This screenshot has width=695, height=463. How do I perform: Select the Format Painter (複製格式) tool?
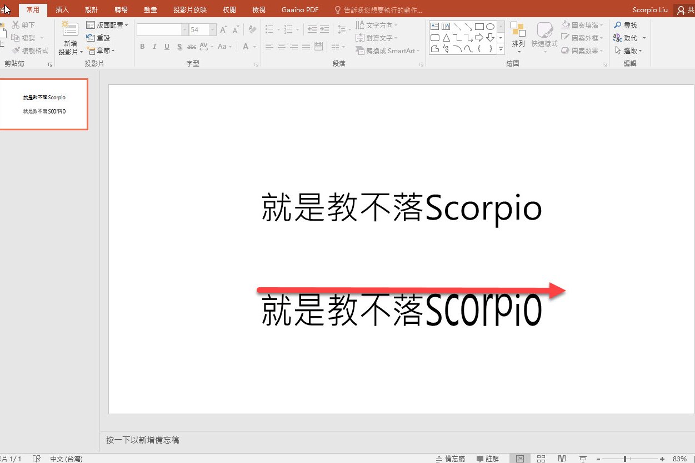31,50
